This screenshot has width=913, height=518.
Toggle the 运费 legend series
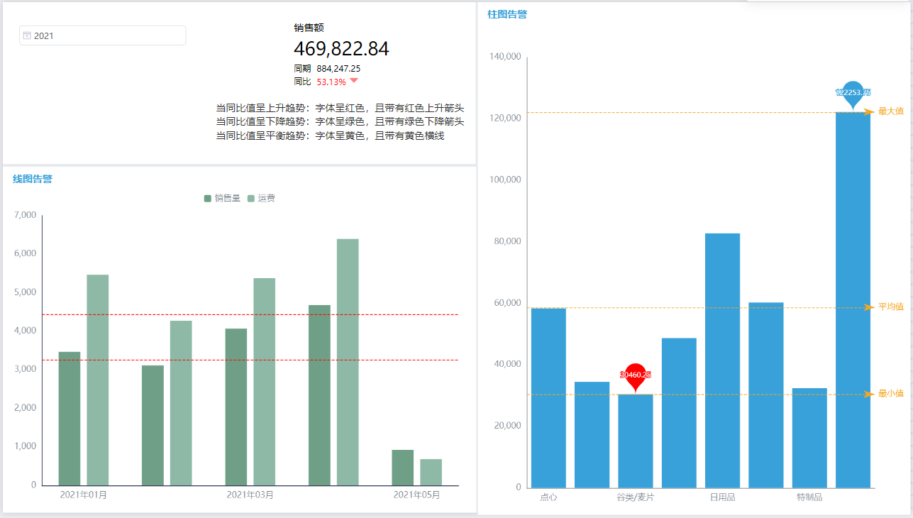tap(261, 199)
